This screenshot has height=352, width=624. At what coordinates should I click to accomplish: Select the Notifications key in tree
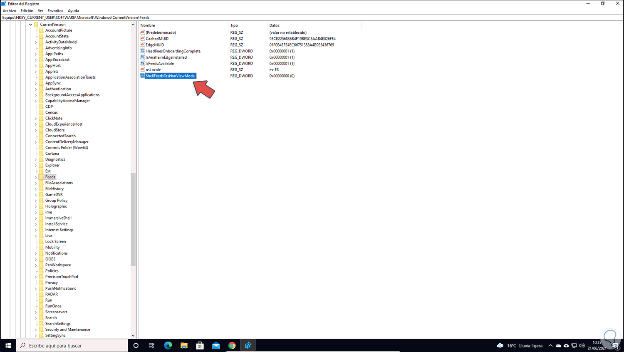[x=56, y=253]
